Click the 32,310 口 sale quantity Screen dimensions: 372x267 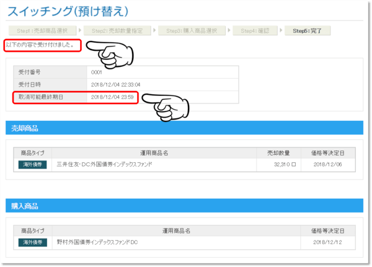[285, 164]
